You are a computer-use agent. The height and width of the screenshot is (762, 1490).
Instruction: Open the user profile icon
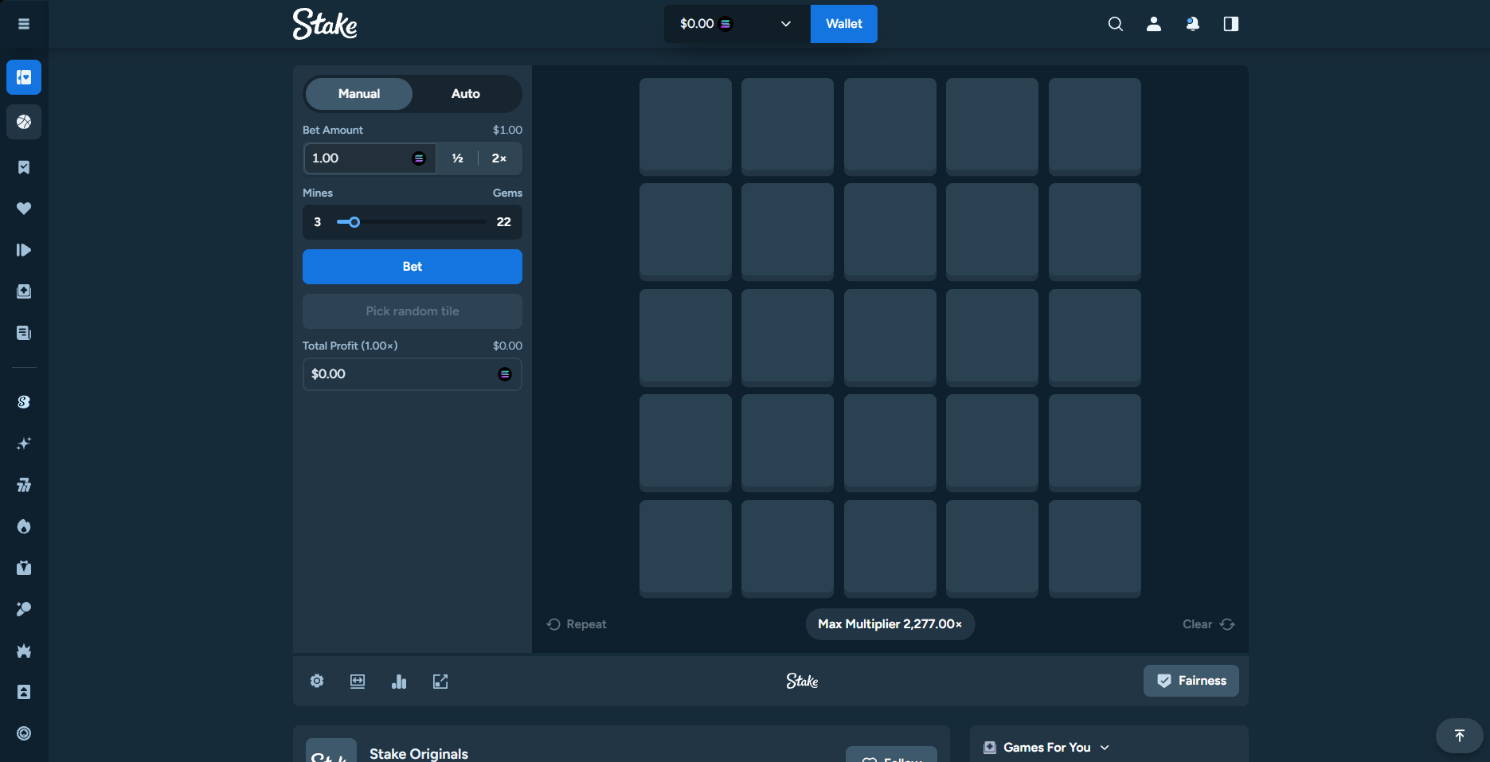(x=1154, y=24)
